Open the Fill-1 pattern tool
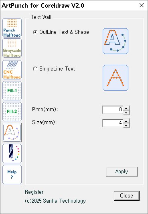The height and width of the screenshot is (214, 148). tap(12, 91)
